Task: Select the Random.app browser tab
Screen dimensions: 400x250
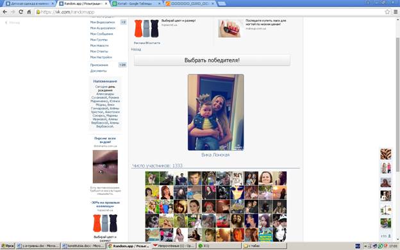Action: tap(83, 4)
